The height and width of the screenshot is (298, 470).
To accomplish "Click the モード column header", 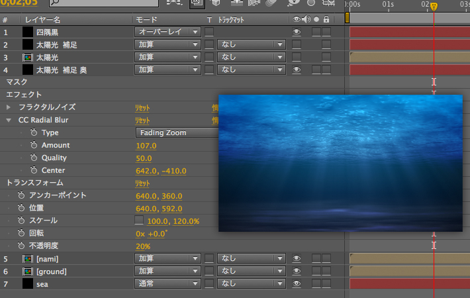I will pyautogui.click(x=146, y=20).
